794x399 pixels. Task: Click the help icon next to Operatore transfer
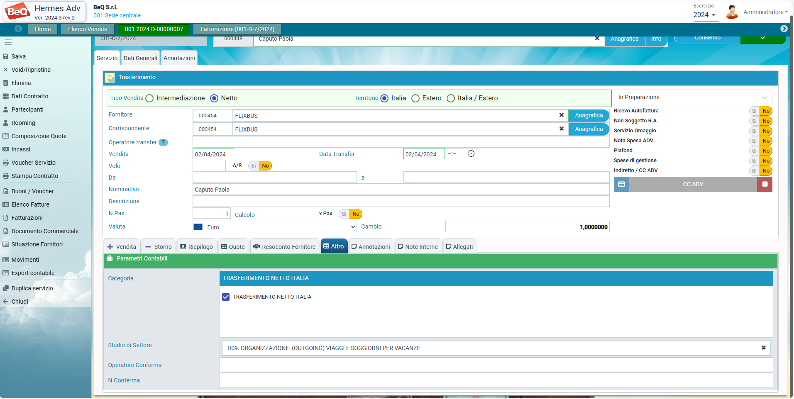click(x=164, y=142)
